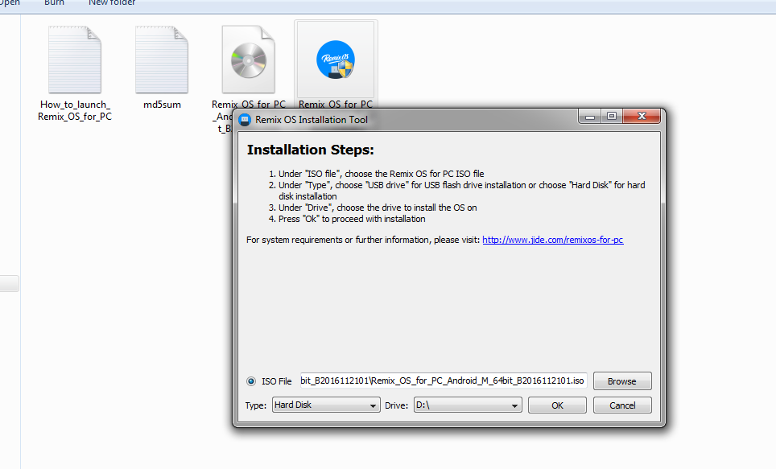This screenshot has width=776, height=469.
Task: Click the md5sum file name label
Action: pyautogui.click(x=162, y=105)
